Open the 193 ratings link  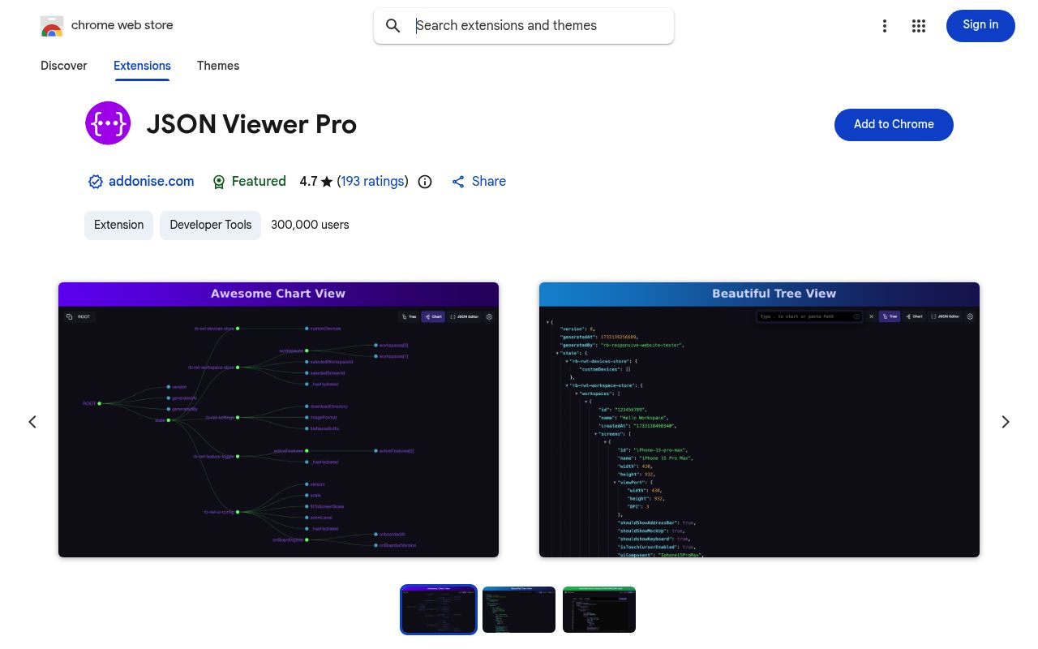pos(372,182)
